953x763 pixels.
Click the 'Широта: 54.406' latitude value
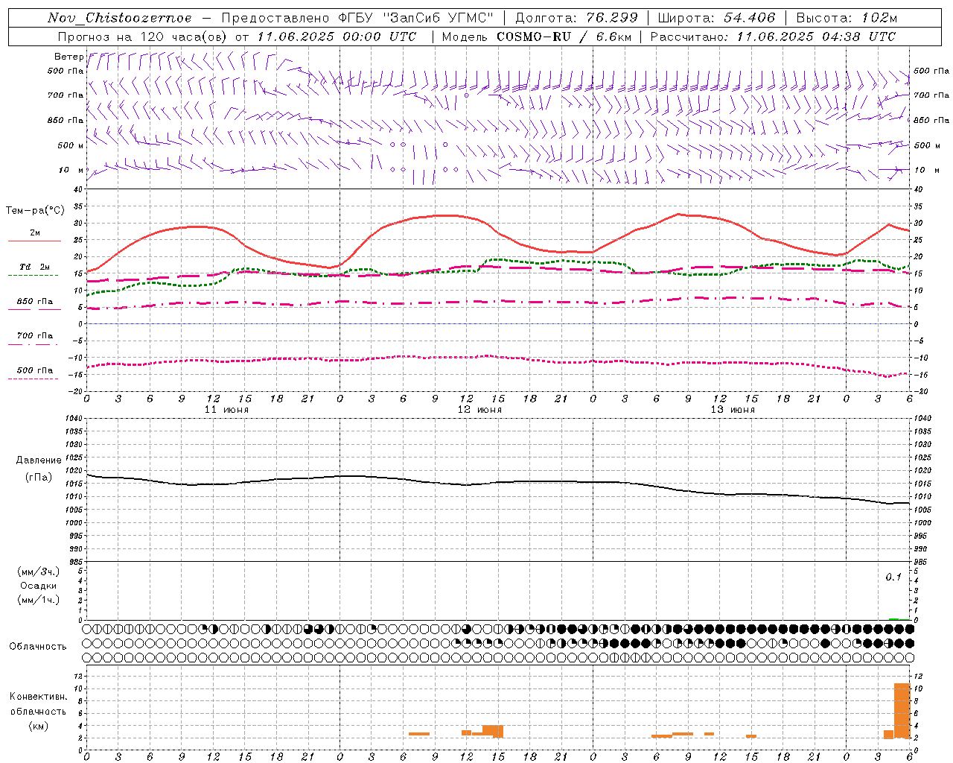pyautogui.click(x=716, y=18)
